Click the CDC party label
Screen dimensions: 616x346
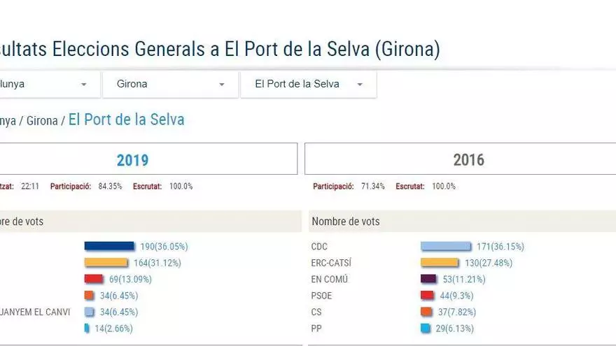click(x=319, y=247)
